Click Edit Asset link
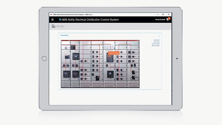Image resolution: width=222 pixels, height=125 pixels. point(157,40)
